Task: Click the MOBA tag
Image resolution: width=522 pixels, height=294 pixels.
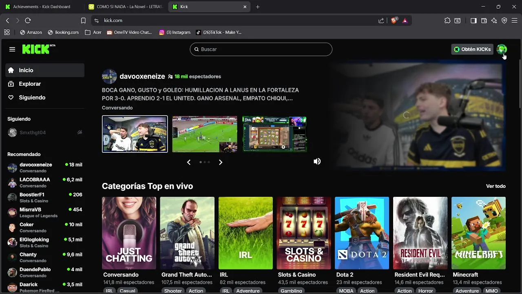Action: point(346,291)
